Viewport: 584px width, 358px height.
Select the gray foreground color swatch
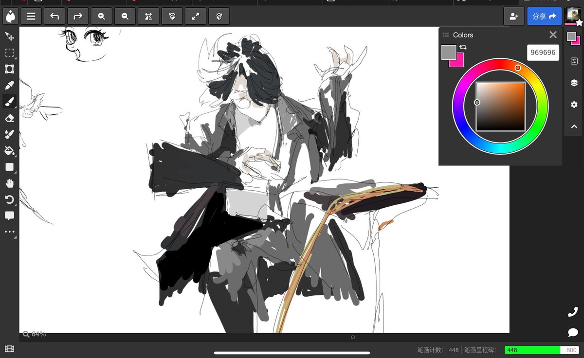(x=449, y=52)
